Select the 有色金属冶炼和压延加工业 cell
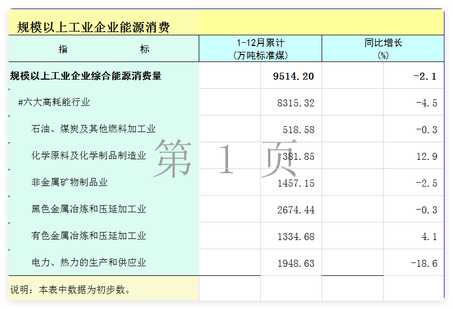 click(x=89, y=236)
